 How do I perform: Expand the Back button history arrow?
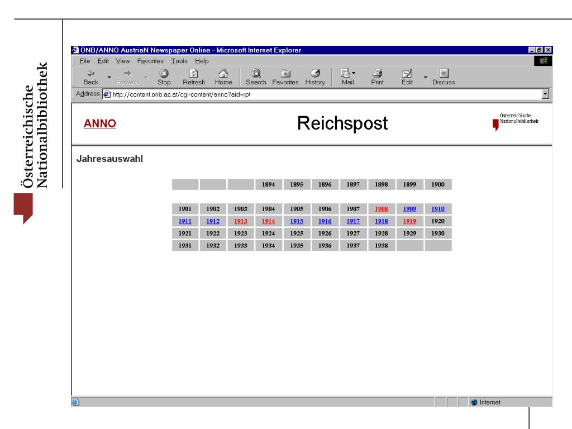109,77
